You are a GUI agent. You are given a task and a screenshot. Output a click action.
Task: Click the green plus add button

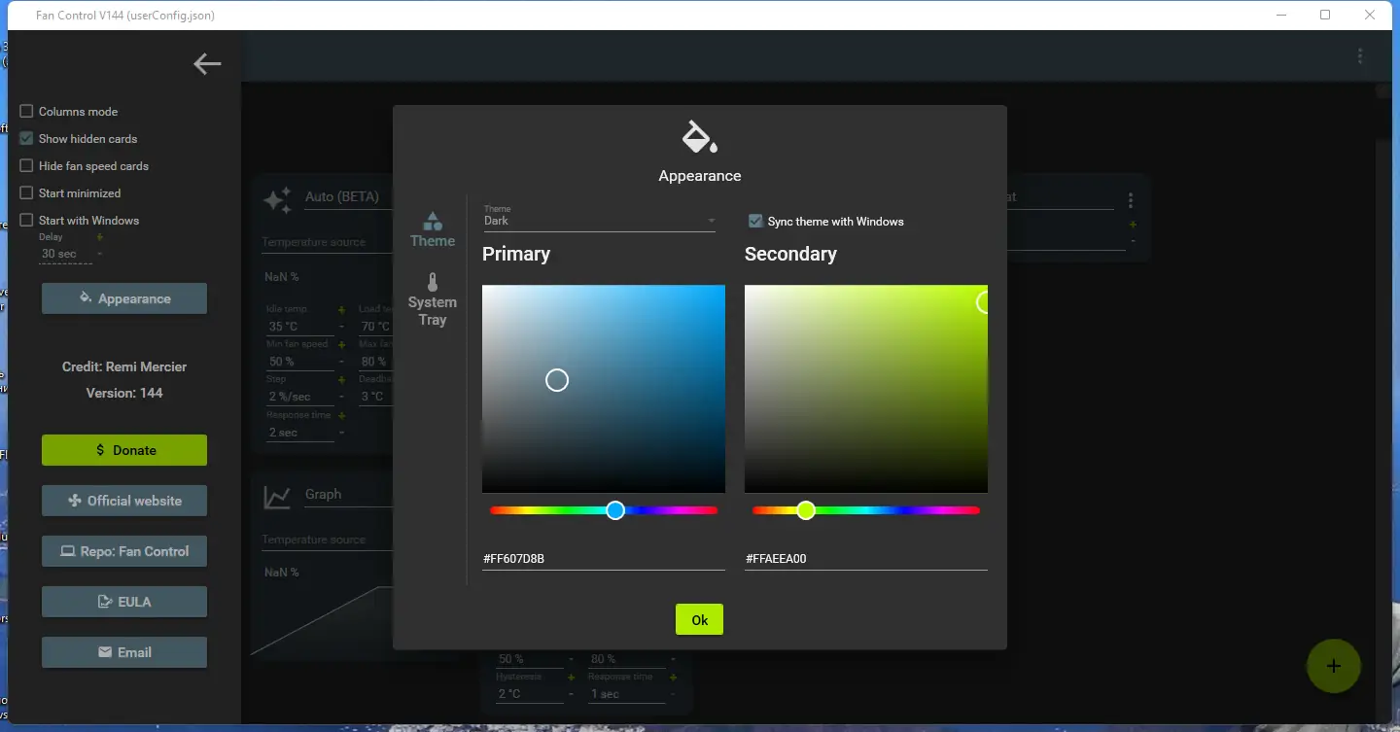click(1334, 666)
